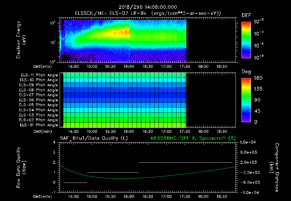Click the green MEXORBMC/SPF X, Spacecraft (R) label

(x=193, y=138)
